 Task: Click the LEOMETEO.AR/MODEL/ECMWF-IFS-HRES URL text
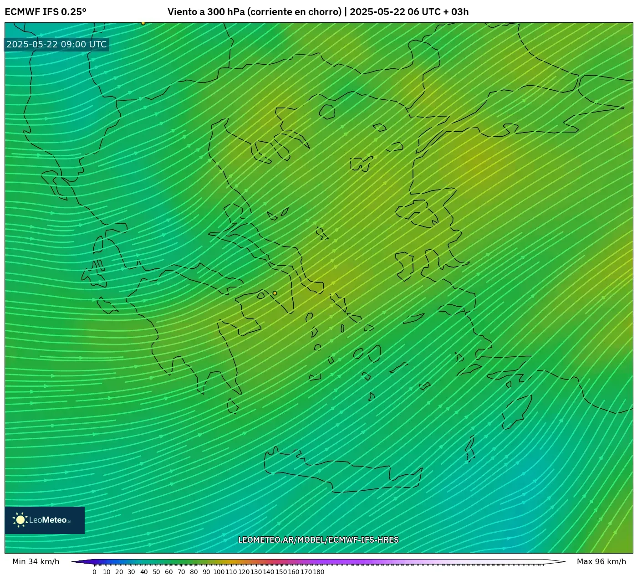pos(318,540)
